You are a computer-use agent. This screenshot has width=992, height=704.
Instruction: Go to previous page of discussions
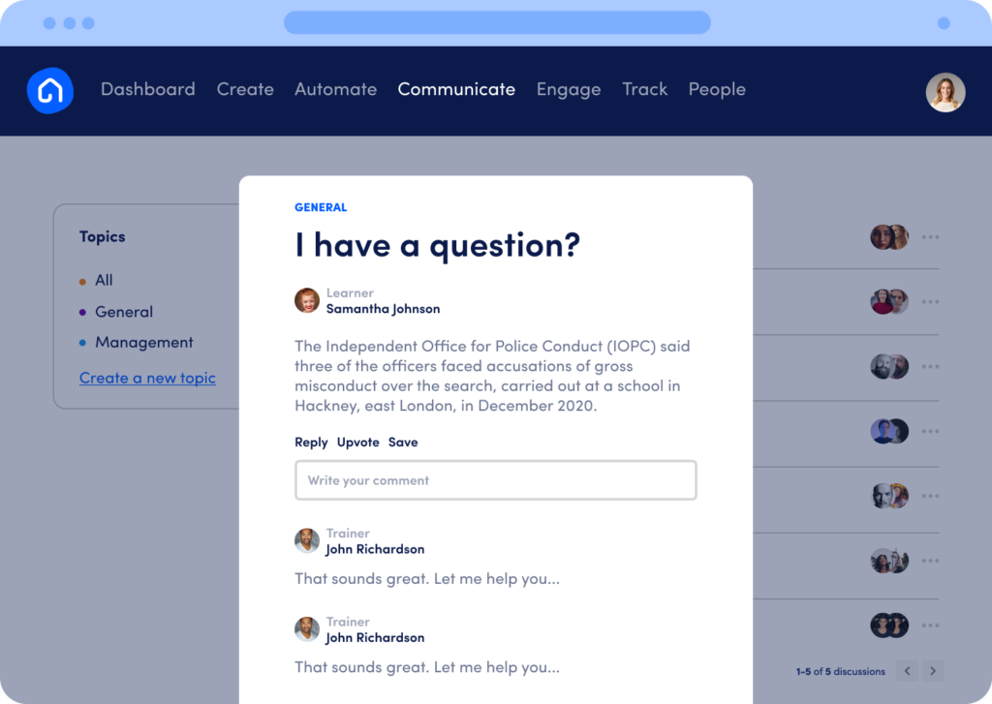(x=907, y=670)
